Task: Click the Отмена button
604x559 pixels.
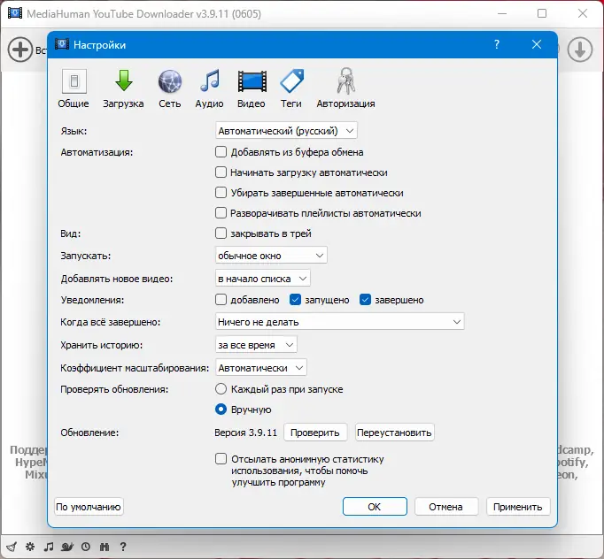Action: tap(446, 507)
